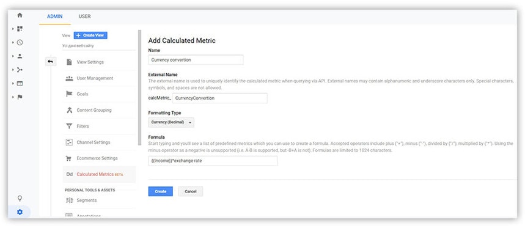Open Customization dashboard icon in left rail
The image size is (525, 228).
pos(20,29)
